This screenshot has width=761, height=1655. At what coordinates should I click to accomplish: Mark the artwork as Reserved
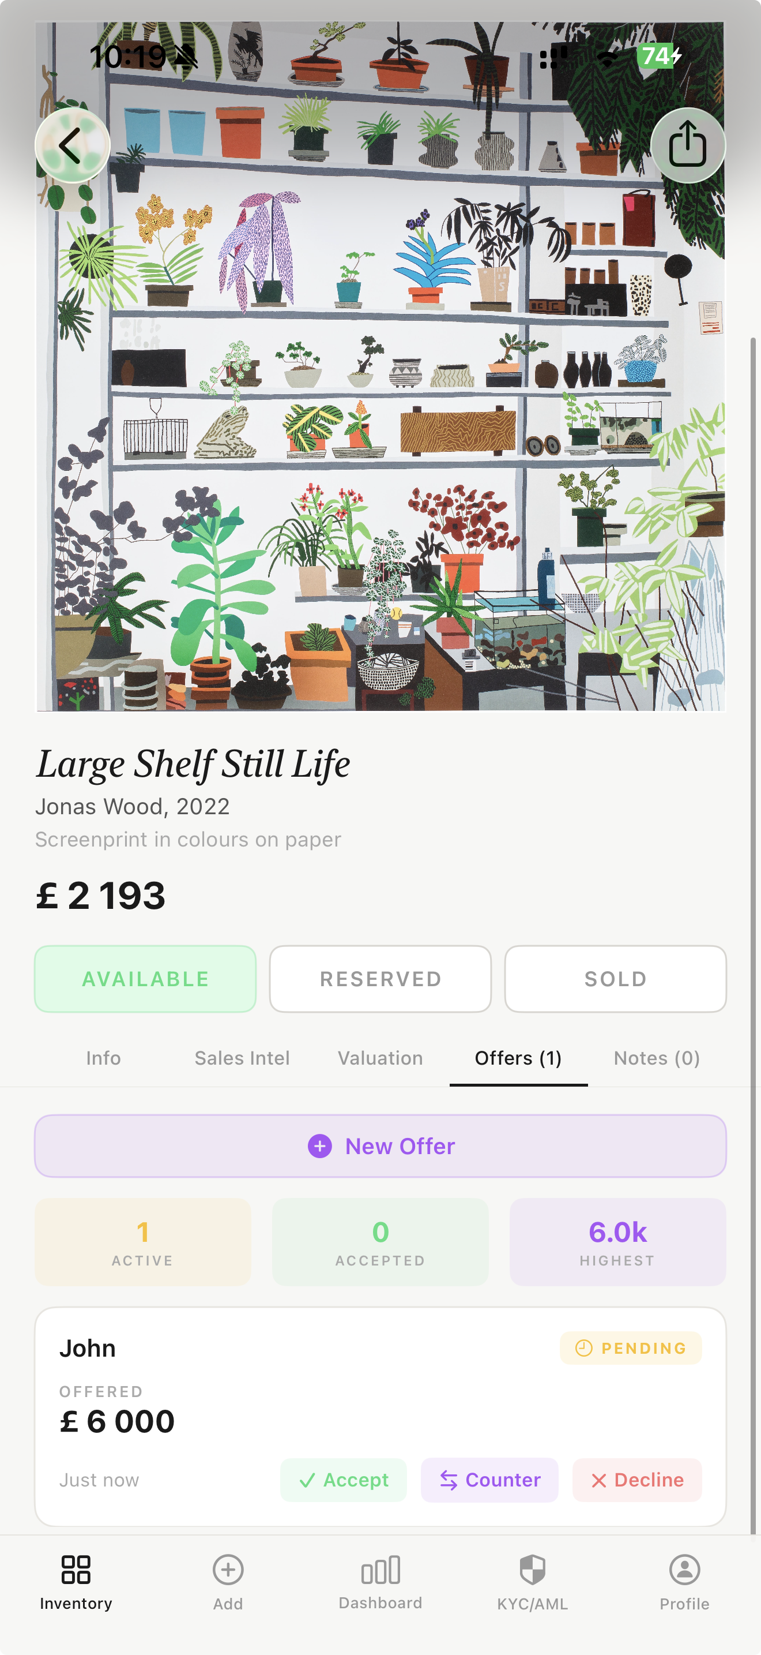click(380, 979)
